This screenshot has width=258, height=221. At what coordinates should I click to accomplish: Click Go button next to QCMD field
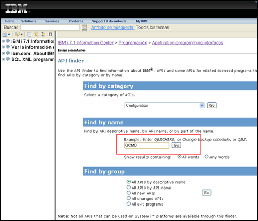coord(176,145)
